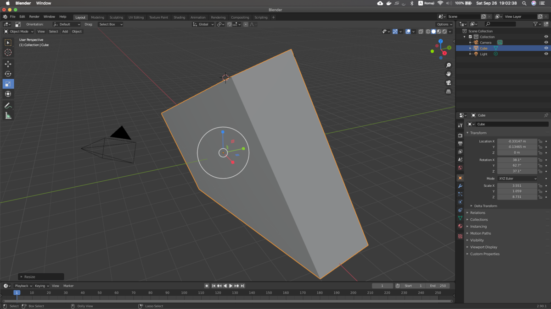Hide the Light object in outliner
Image resolution: width=551 pixels, height=309 pixels.
click(x=546, y=54)
